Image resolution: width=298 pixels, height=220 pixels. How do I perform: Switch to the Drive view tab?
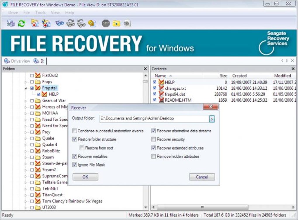tap(17, 61)
